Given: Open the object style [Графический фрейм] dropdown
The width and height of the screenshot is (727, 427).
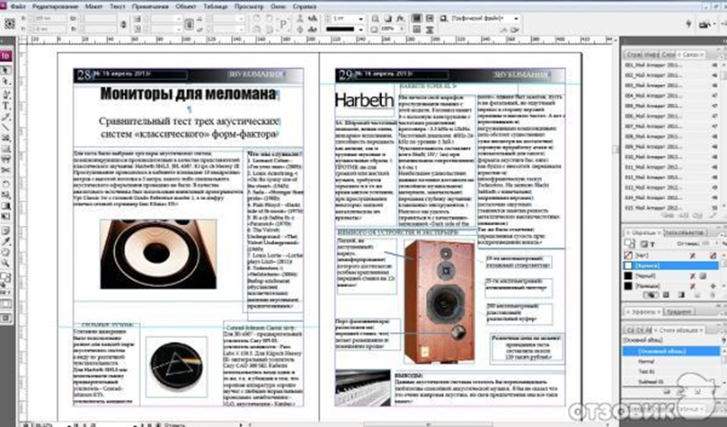Looking at the screenshot, I should coord(516,19).
